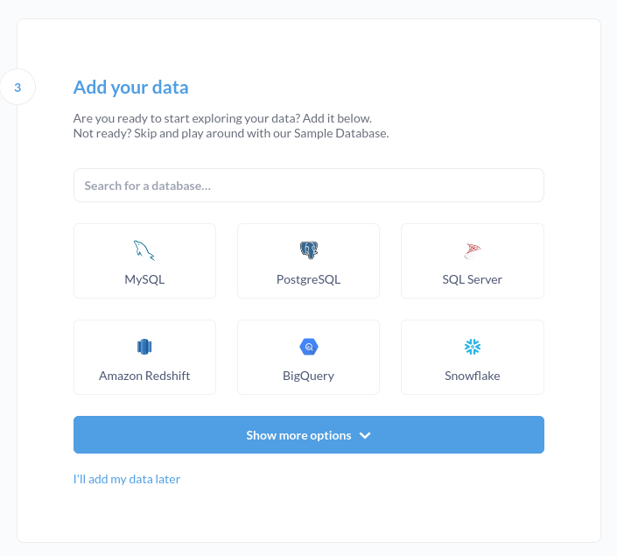The height and width of the screenshot is (556, 617).
Task: Focus the Search for a database field
Action: [309, 186]
